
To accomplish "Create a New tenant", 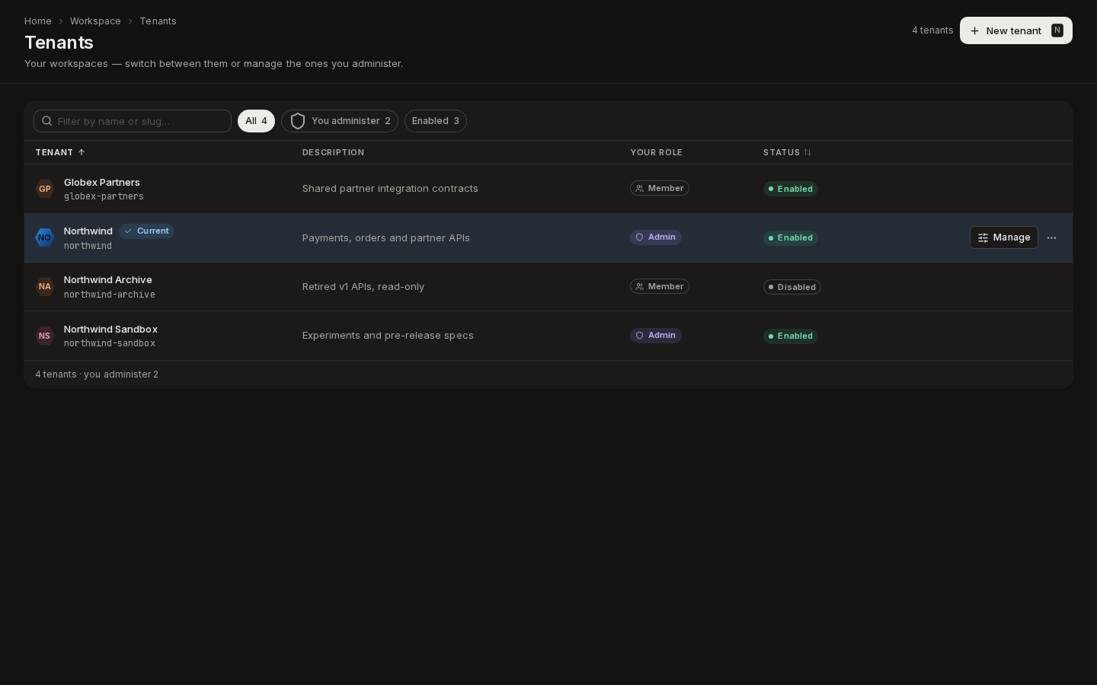I will point(1016,30).
